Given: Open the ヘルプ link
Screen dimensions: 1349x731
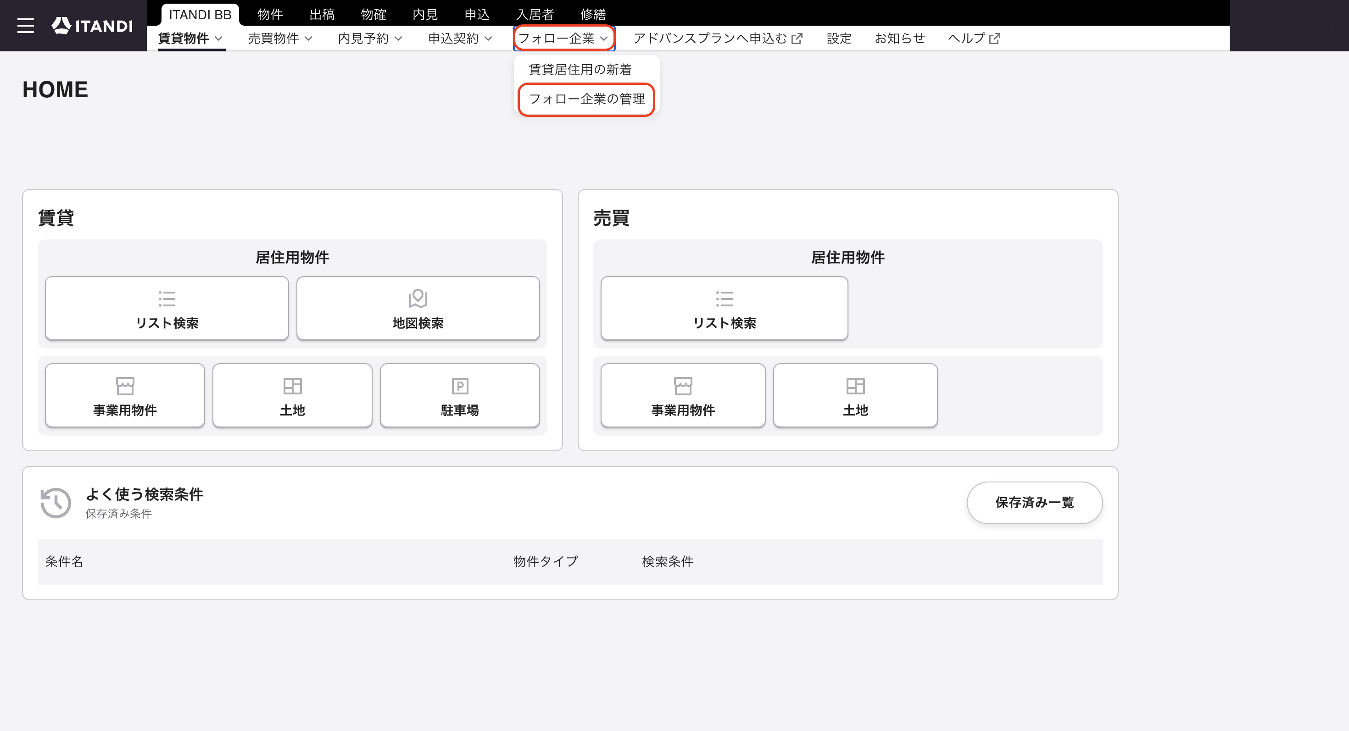Looking at the screenshot, I should [974, 38].
